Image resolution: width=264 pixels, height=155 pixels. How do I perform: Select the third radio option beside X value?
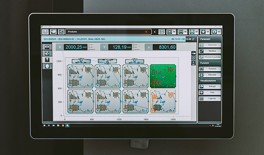[89, 49]
